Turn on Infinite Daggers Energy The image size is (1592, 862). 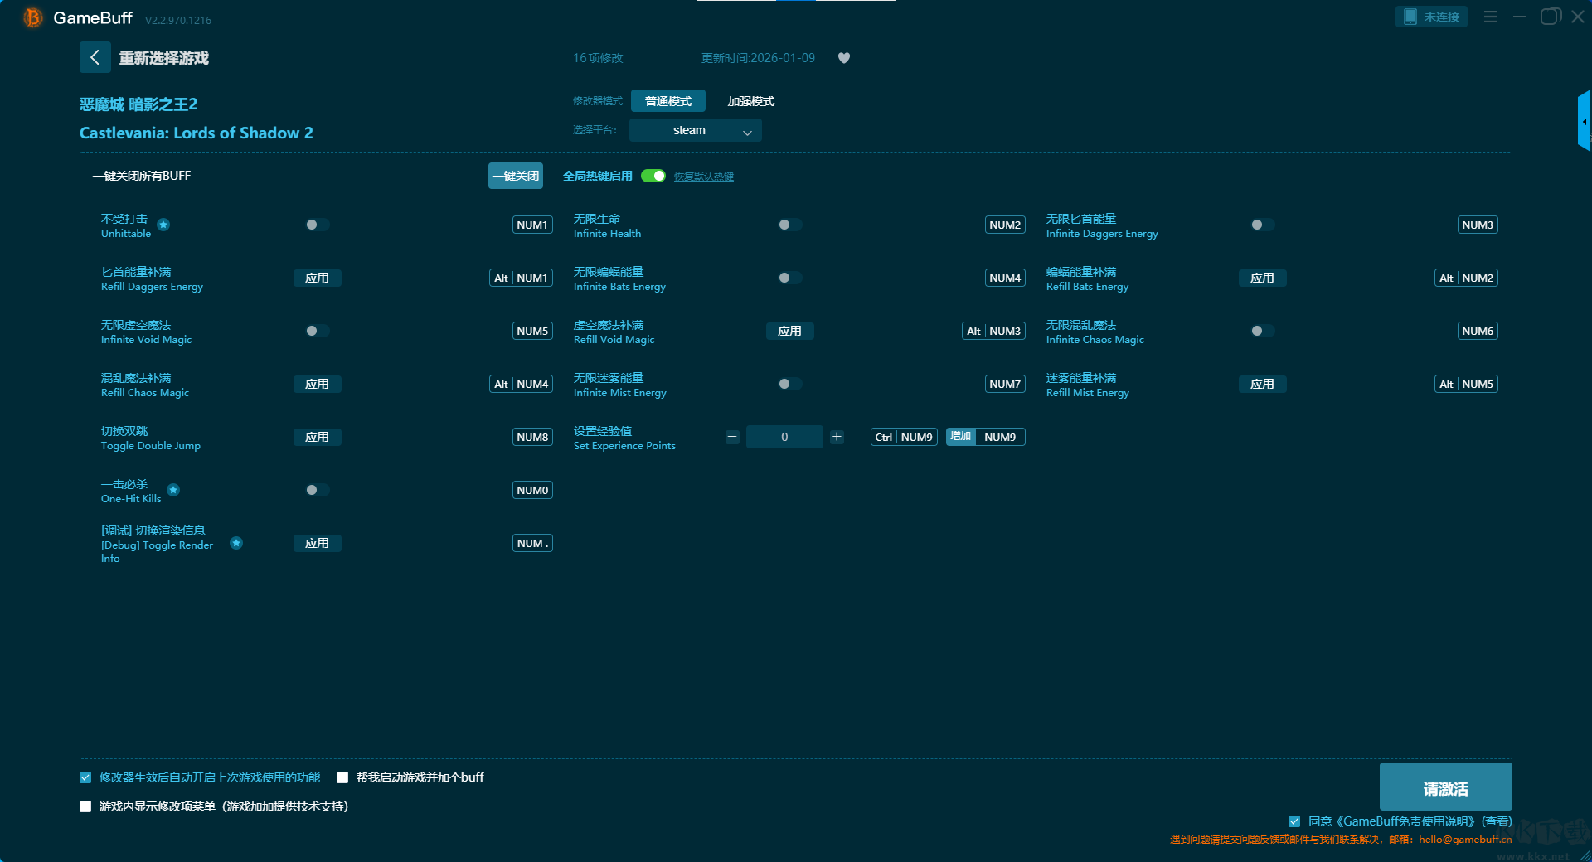1262,225
